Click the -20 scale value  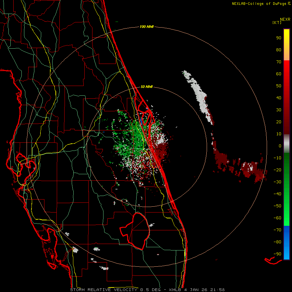click(277, 170)
